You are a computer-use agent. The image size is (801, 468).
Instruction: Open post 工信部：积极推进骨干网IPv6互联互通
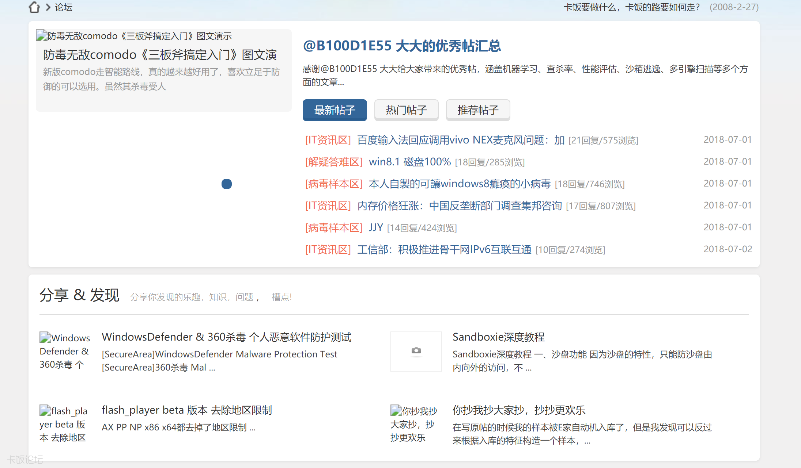[x=444, y=250]
